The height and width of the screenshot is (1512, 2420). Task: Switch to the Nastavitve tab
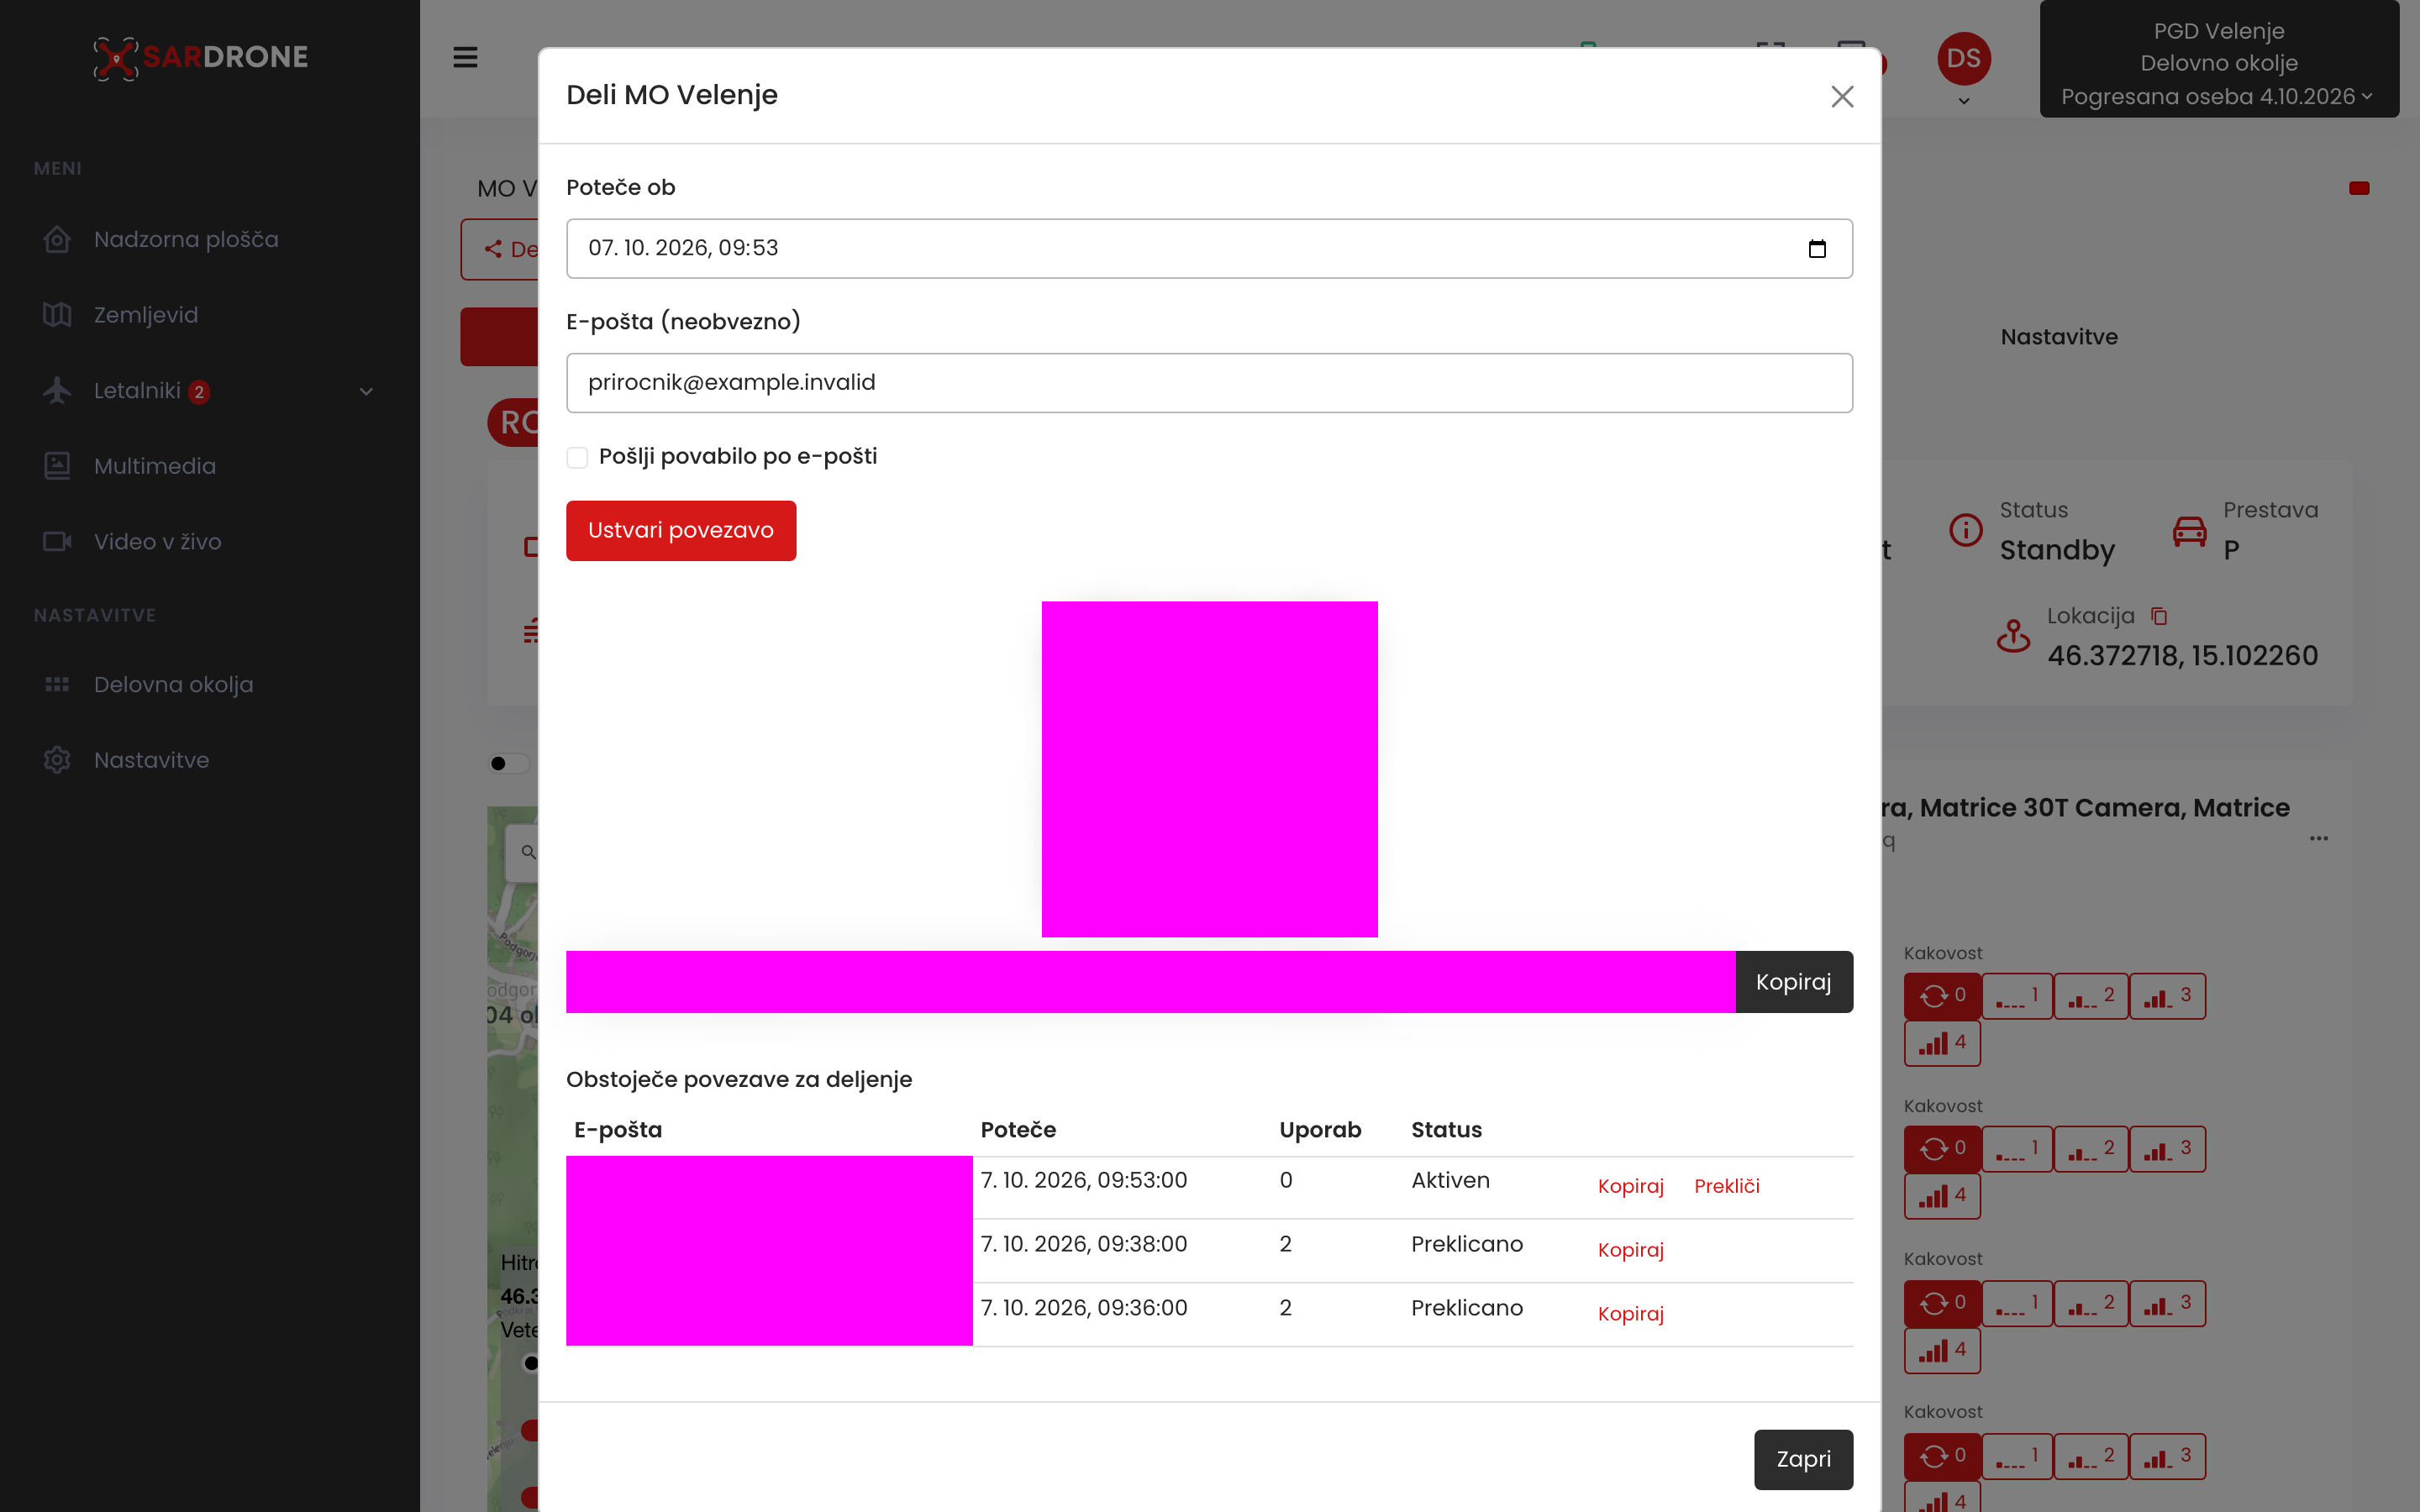point(2059,337)
